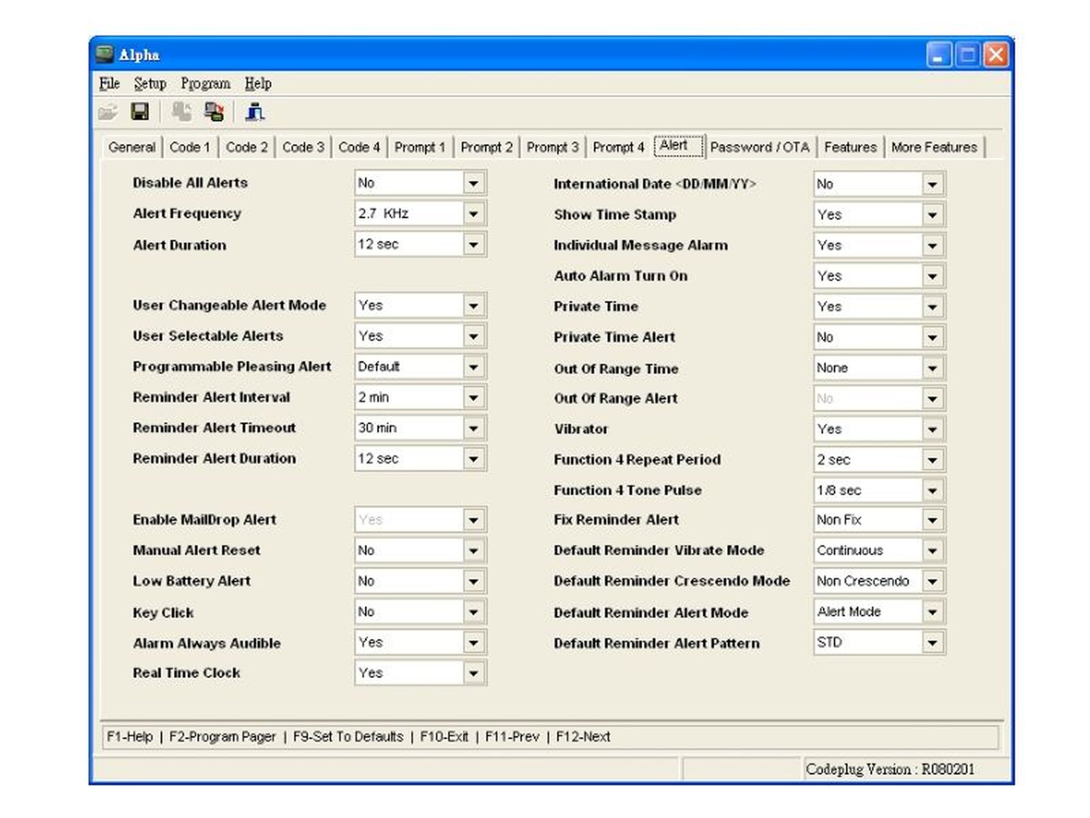Switch to the More Features tab
Screen dimensions: 1090x818
click(x=933, y=147)
